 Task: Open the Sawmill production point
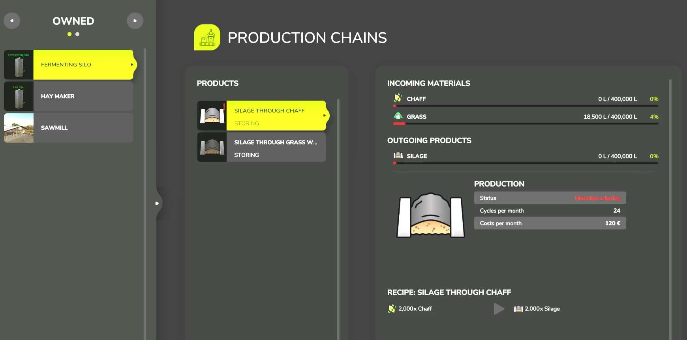pos(83,128)
